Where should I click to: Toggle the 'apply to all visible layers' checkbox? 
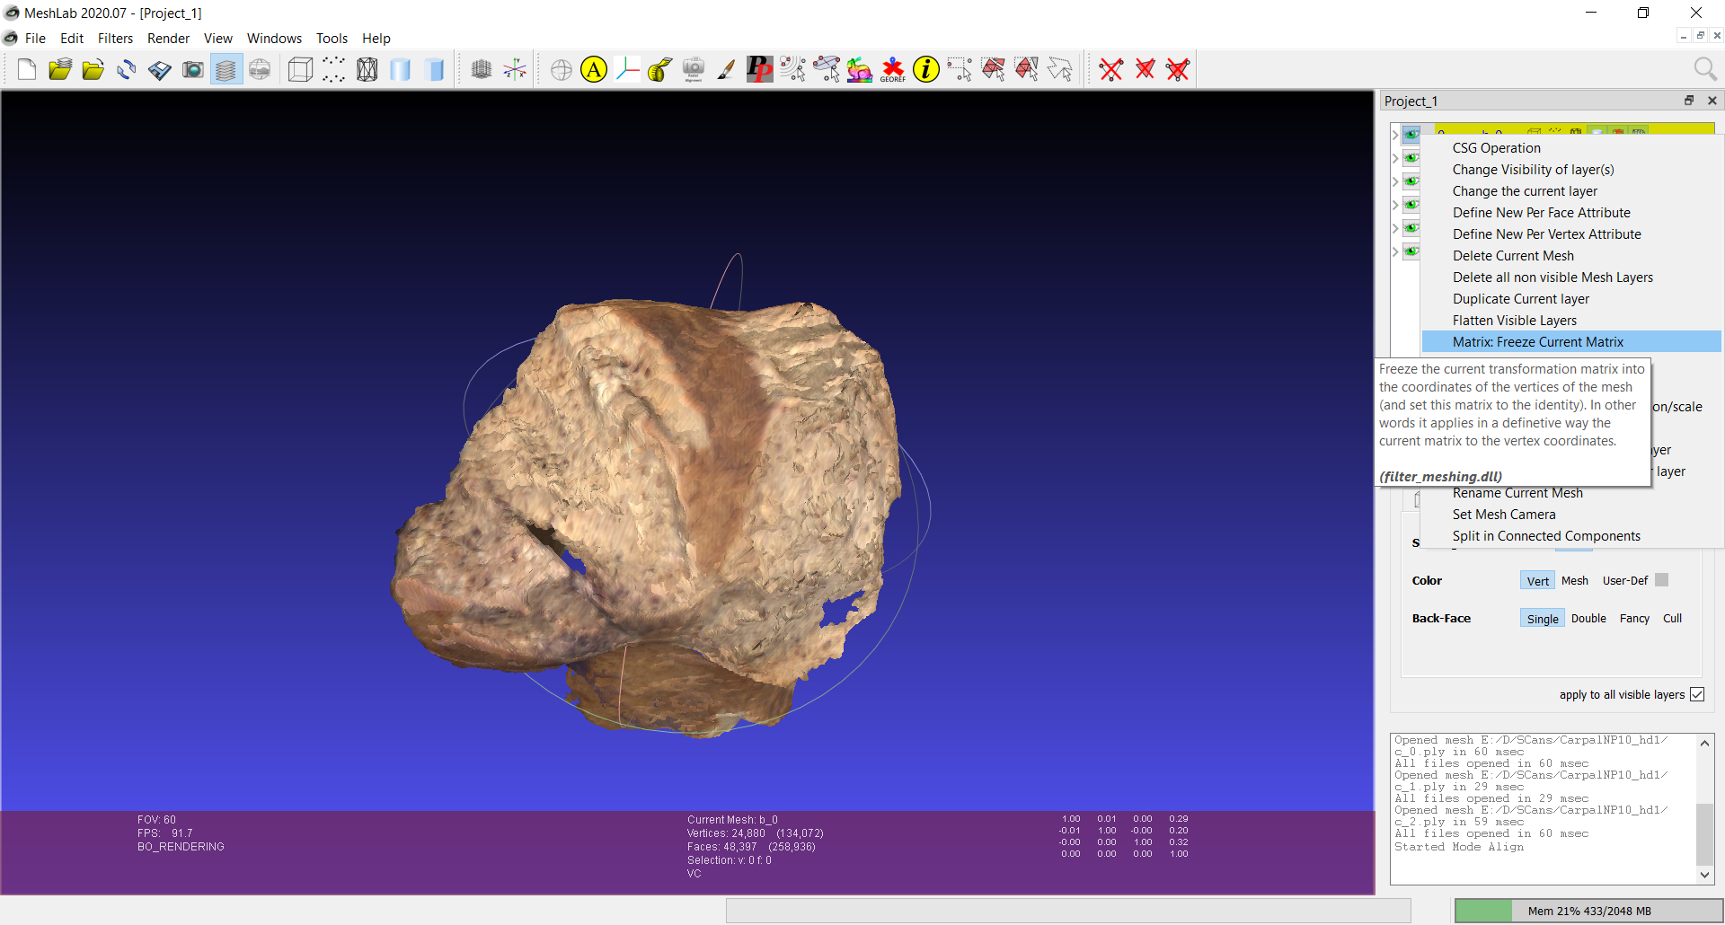1697,694
